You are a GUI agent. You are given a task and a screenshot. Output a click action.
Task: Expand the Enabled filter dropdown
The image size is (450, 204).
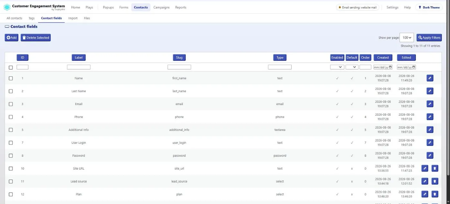tap(337, 67)
